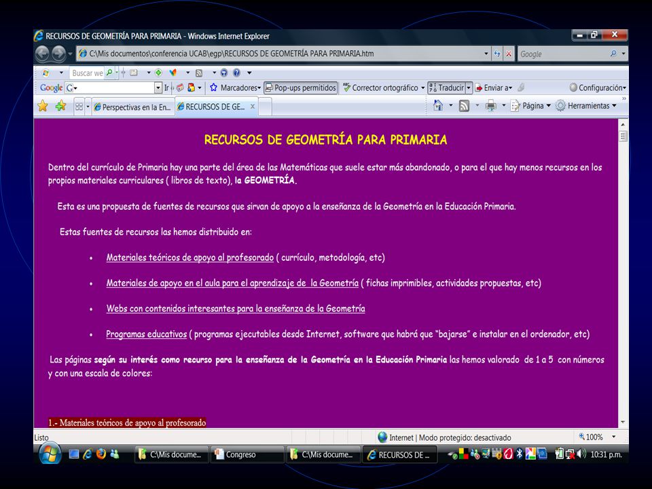Go forward with the Forward arrow button

pos(58,53)
